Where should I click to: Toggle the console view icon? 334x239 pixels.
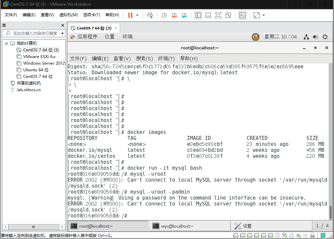[x=242, y=15]
